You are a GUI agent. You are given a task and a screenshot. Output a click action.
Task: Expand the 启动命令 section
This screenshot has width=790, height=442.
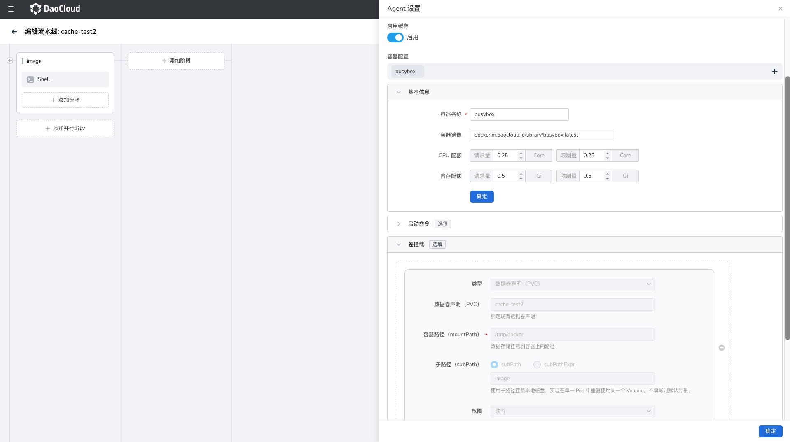pyautogui.click(x=398, y=224)
